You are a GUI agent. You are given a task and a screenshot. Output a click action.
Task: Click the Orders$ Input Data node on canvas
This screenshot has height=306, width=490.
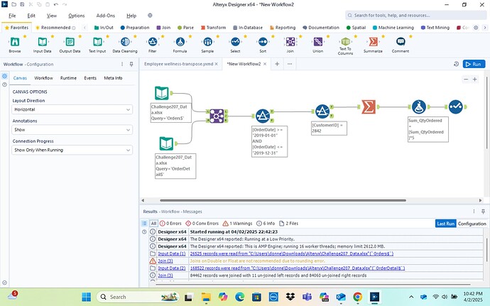point(162,93)
